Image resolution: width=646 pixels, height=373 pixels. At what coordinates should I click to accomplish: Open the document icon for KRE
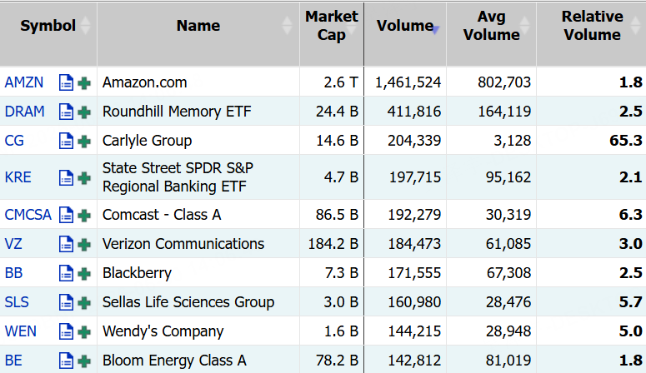[x=66, y=178]
